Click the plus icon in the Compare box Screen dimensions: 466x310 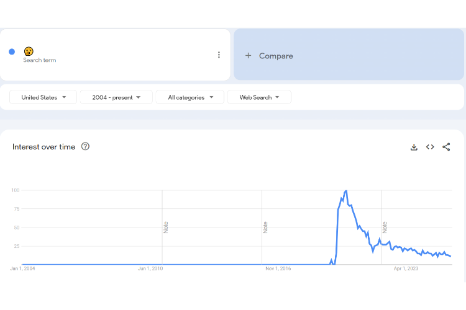tap(248, 56)
